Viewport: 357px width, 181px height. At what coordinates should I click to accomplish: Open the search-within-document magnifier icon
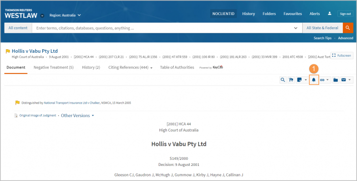(x=283, y=79)
